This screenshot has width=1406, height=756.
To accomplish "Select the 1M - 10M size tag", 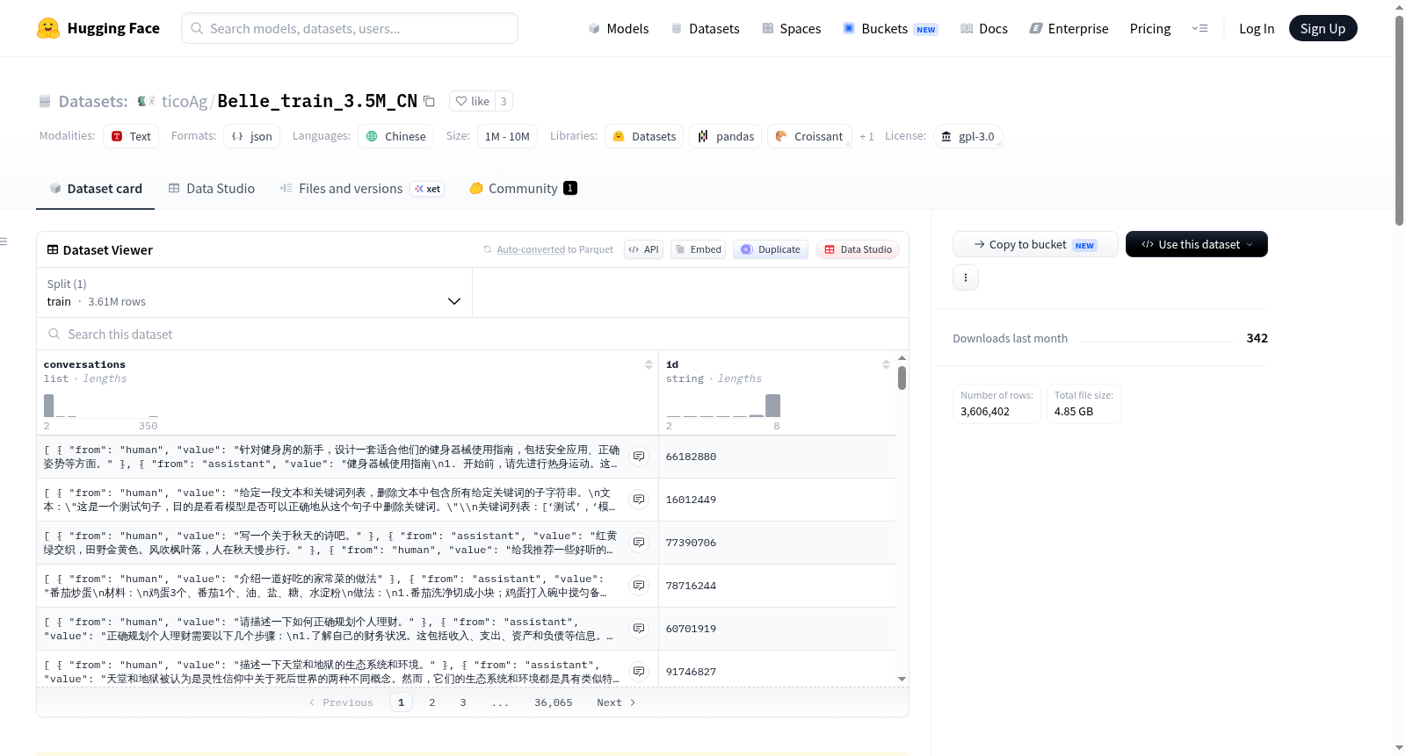I will click(507, 136).
